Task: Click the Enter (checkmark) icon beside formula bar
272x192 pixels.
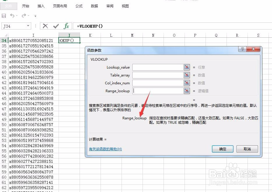Action: point(56,26)
